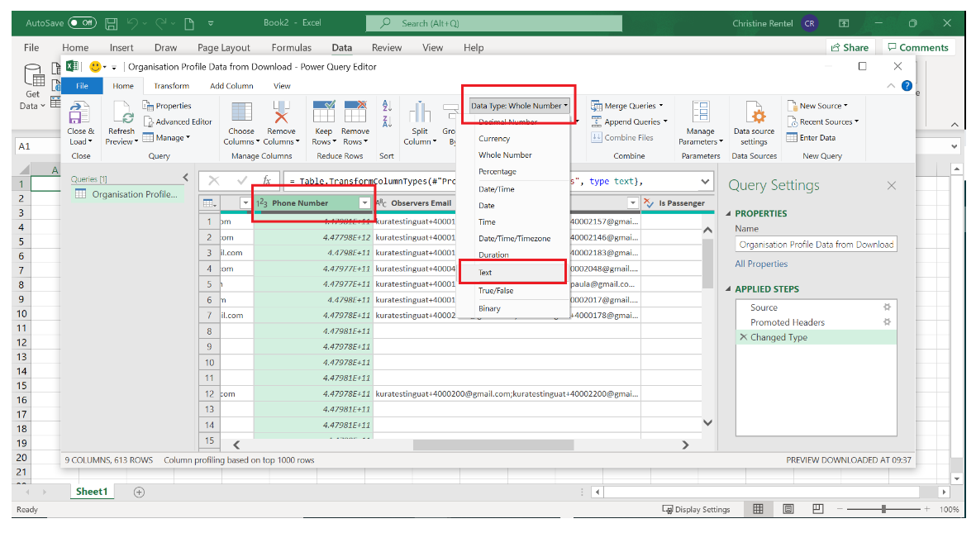
Task: Click the gear icon beside Promoted Headers
Action: 887,322
